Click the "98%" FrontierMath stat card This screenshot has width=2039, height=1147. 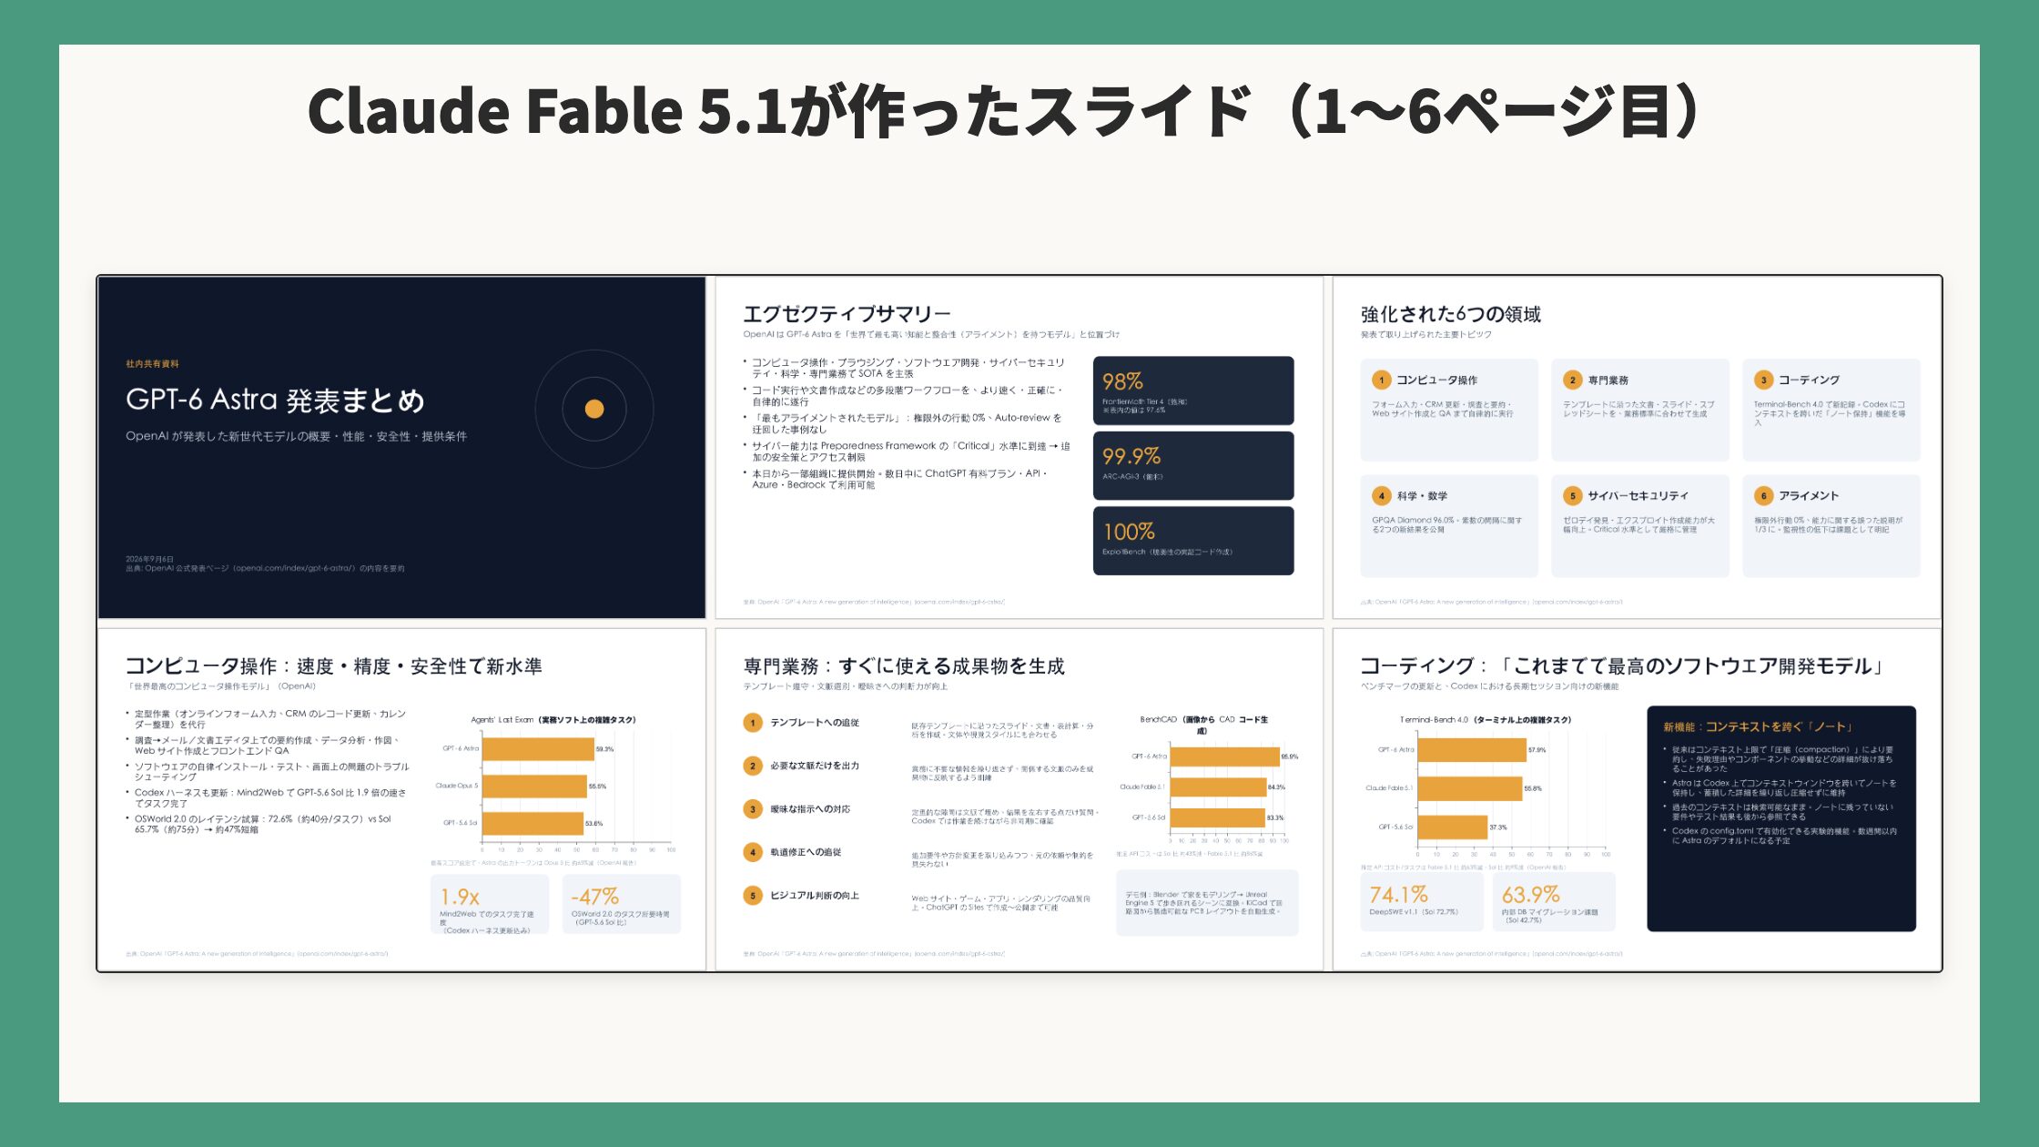[x=1193, y=391]
